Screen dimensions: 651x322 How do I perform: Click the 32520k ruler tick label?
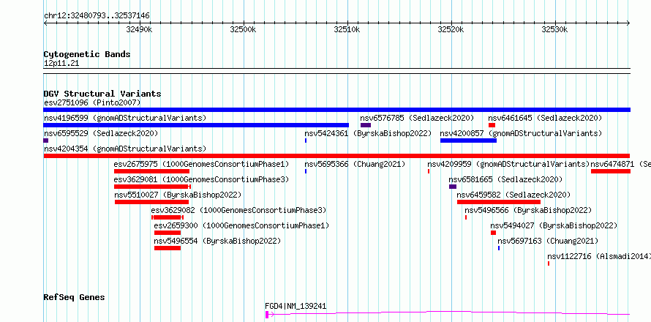click(451, 30)
